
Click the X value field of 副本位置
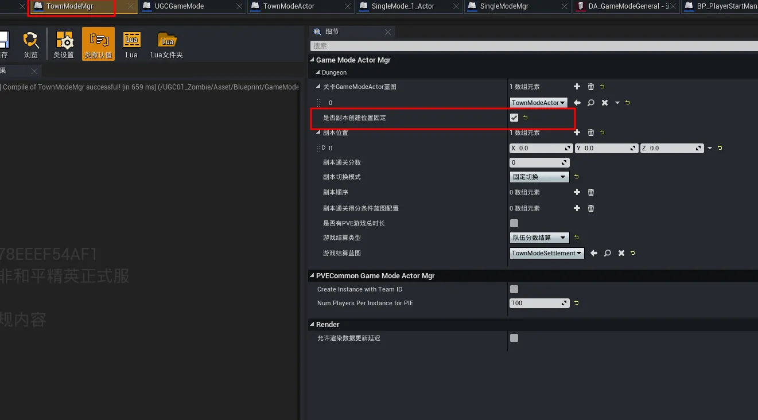point(541,148)
